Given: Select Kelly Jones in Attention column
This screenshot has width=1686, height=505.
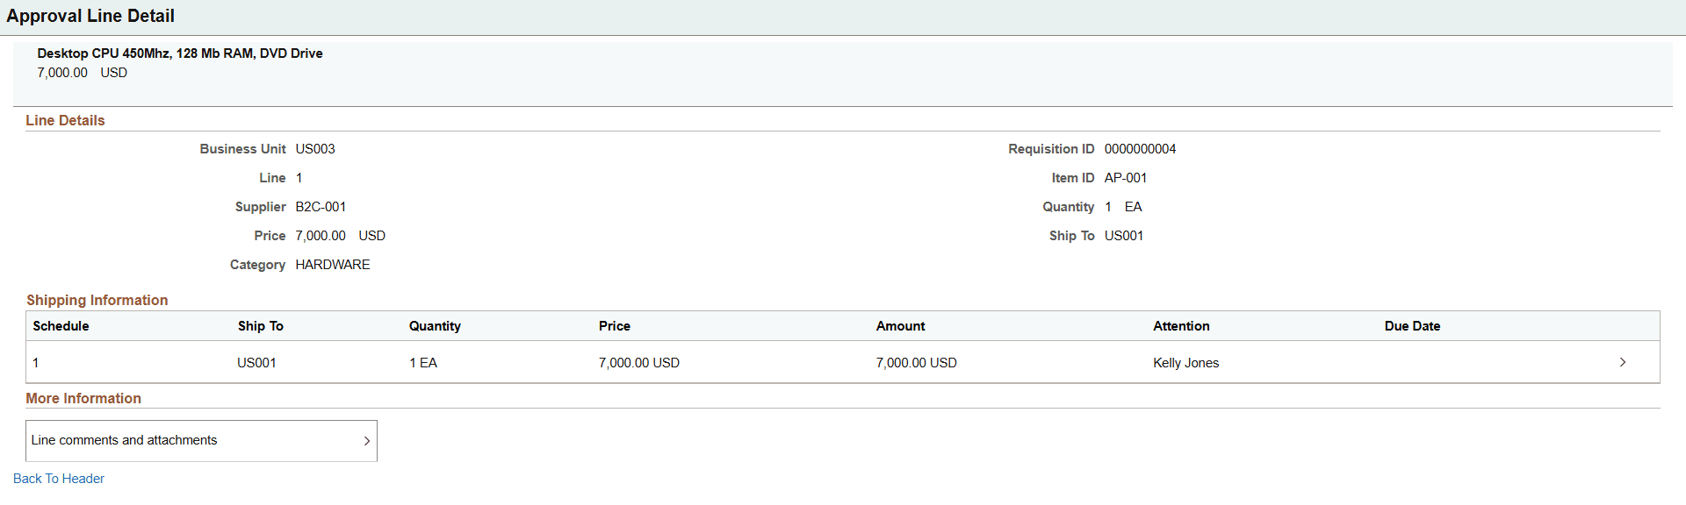Looking at the screenshot, I should pos(1185,363).
